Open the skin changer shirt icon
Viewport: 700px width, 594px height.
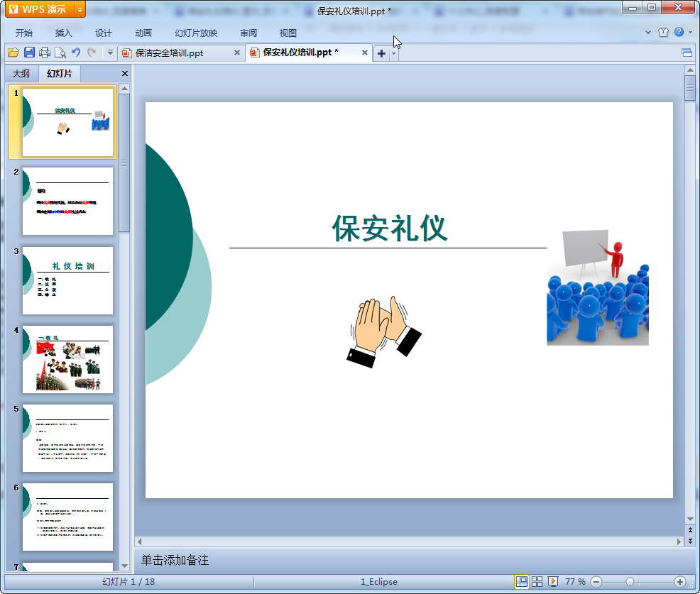tap(663, 32)
